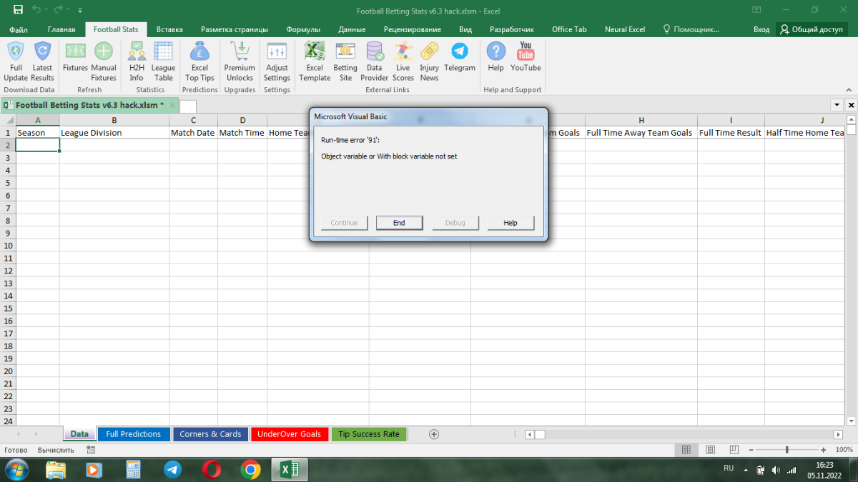Screen dimensions: 858x482
Task: Open the Telegram link in the ribbon
Action: coord(460,57)
